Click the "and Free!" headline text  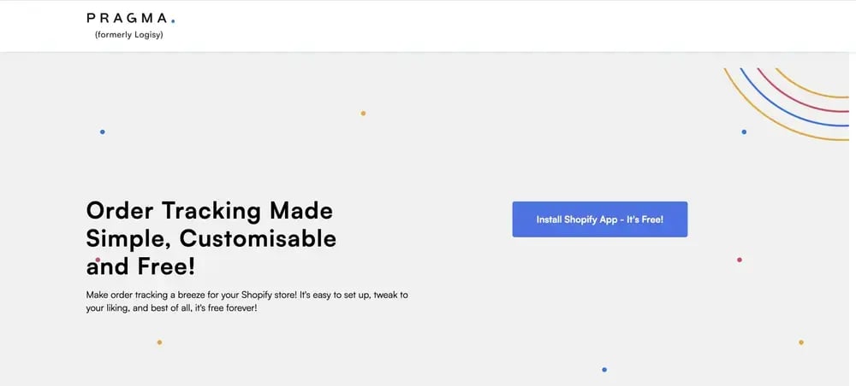pos(141,266)
